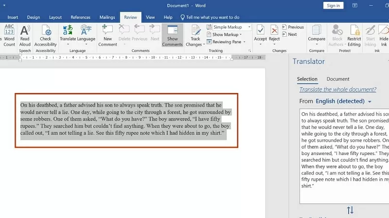Open the Layout ribbon tab
Image resolution: width=389 pixels, height=218 pixels.
tap(55, 17)
